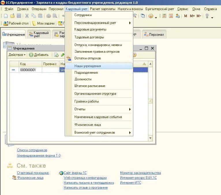Select Заполнение графика отпусков menu item
Image resolution: width=221 pixels, height=195 pixels.
point(99,52)
